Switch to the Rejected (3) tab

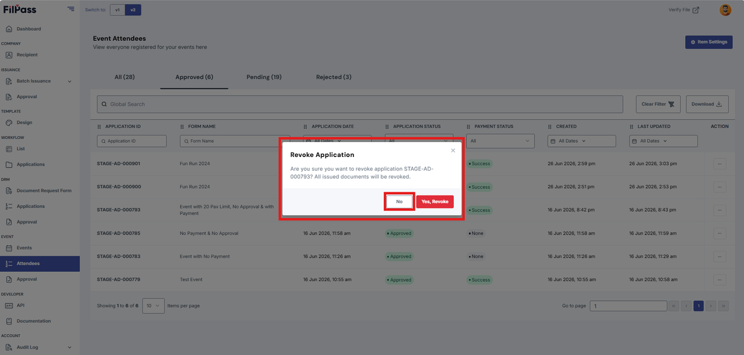click(334, 77)
